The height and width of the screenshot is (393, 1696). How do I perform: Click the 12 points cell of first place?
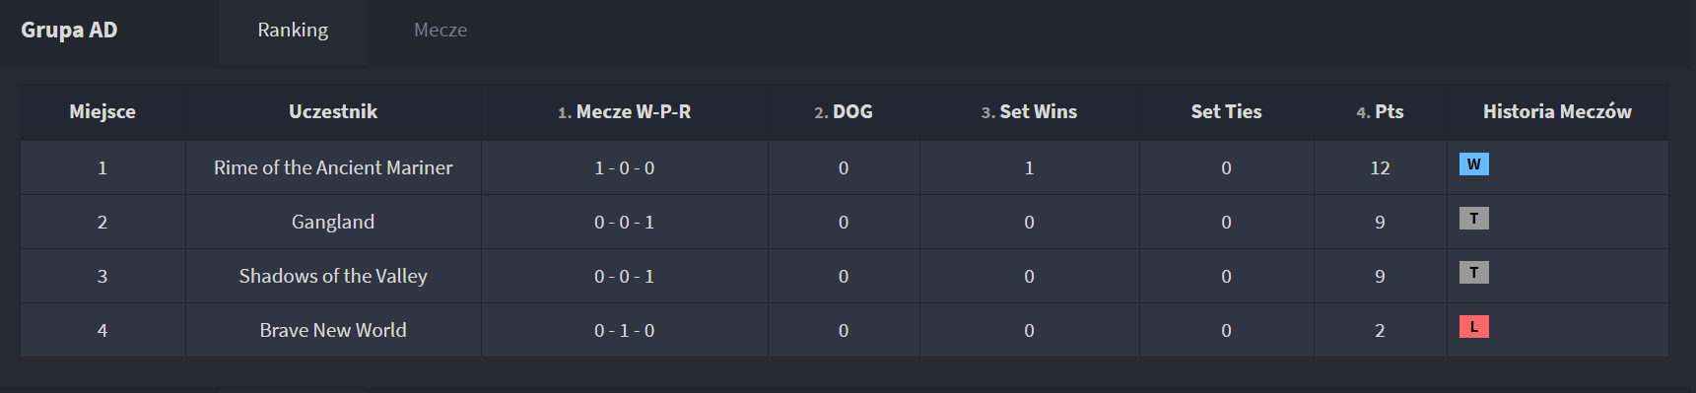(x=1380, y=167)
